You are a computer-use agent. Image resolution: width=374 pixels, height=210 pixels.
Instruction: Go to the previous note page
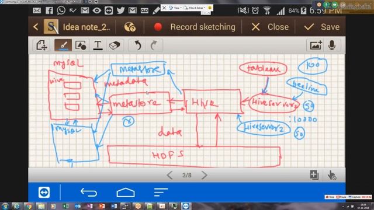click(169, 175)
